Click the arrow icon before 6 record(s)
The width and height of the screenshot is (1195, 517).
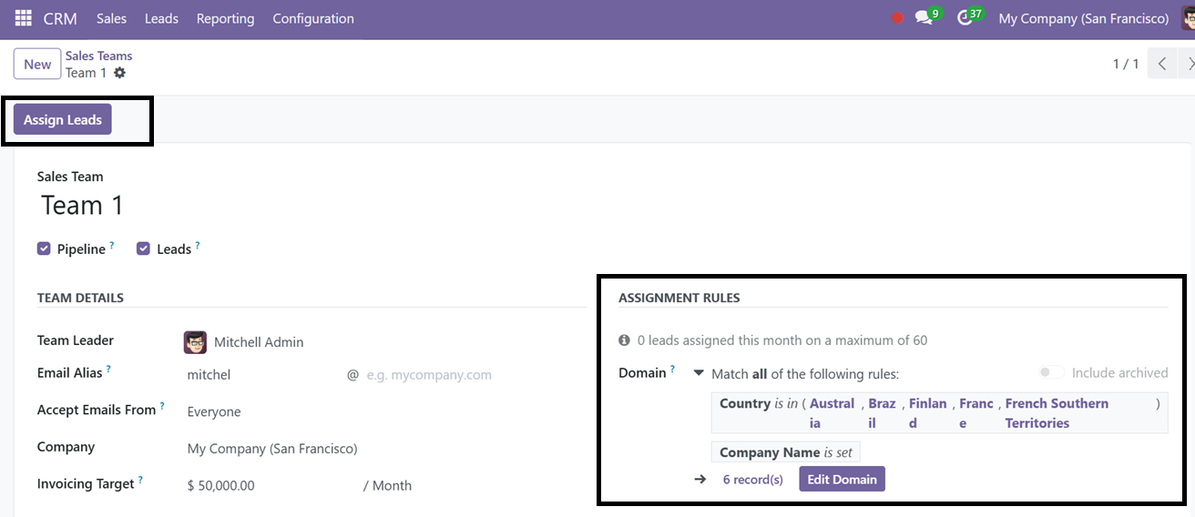point(700,479)
